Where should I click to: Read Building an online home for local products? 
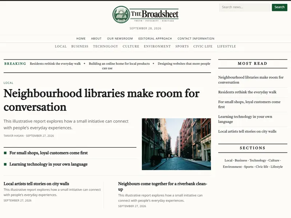[119, 64]
